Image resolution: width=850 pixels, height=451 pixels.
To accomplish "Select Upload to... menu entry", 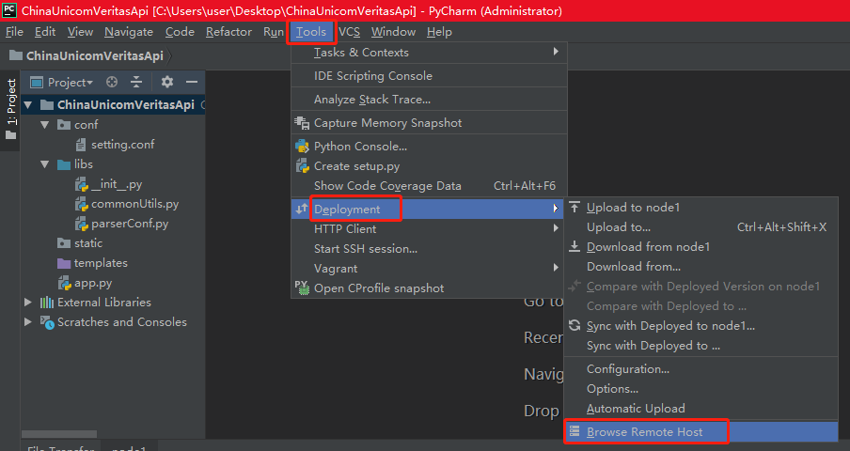I will point(701,227).
